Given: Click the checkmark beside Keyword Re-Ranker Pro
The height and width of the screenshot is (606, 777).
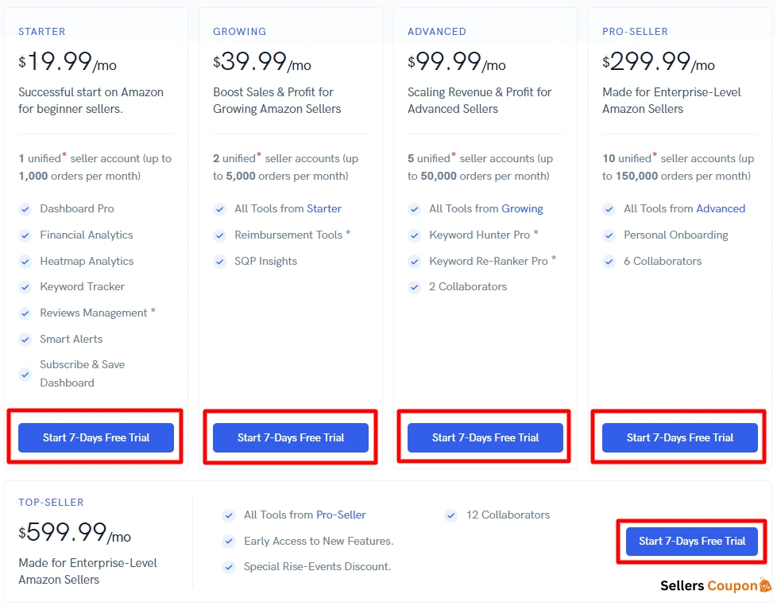Looking at the screenshot, I should point(414,262).
